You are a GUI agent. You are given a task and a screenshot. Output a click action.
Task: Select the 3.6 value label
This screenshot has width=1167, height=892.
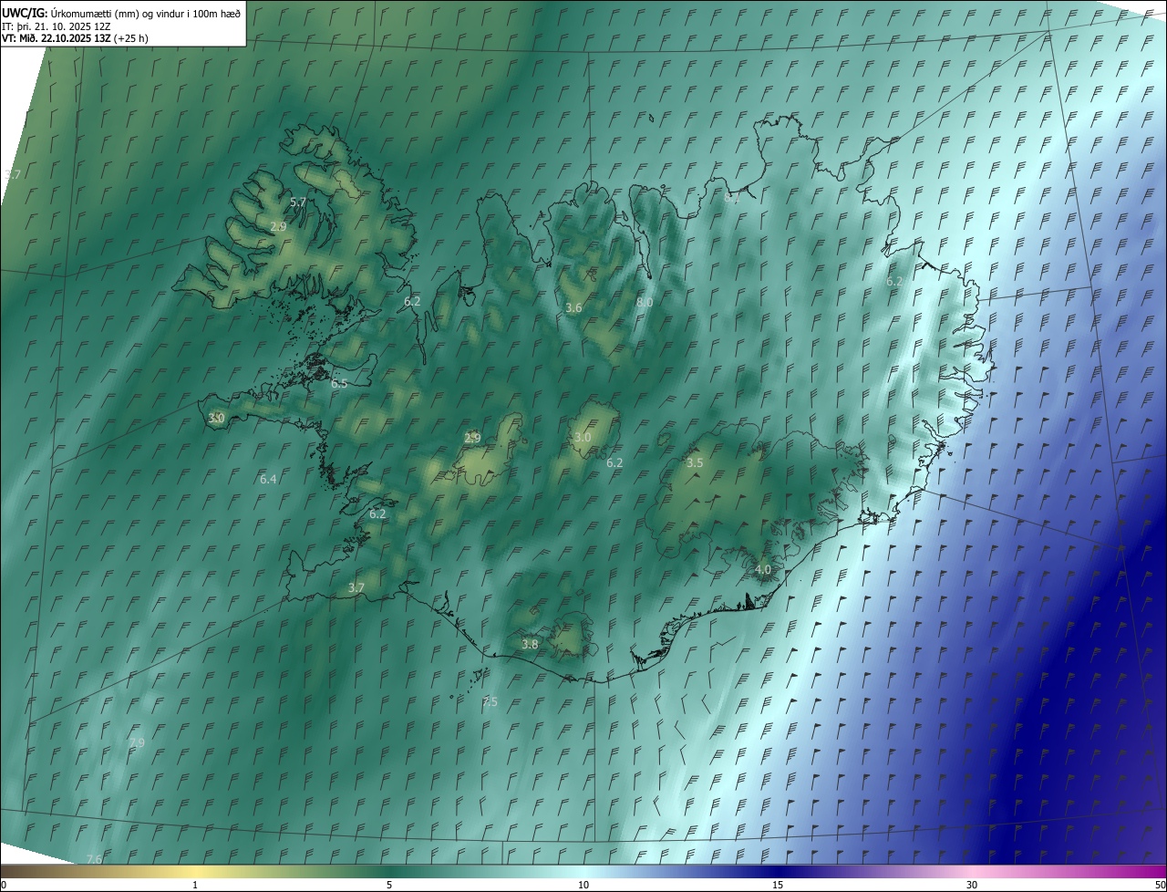coord(573,308)
